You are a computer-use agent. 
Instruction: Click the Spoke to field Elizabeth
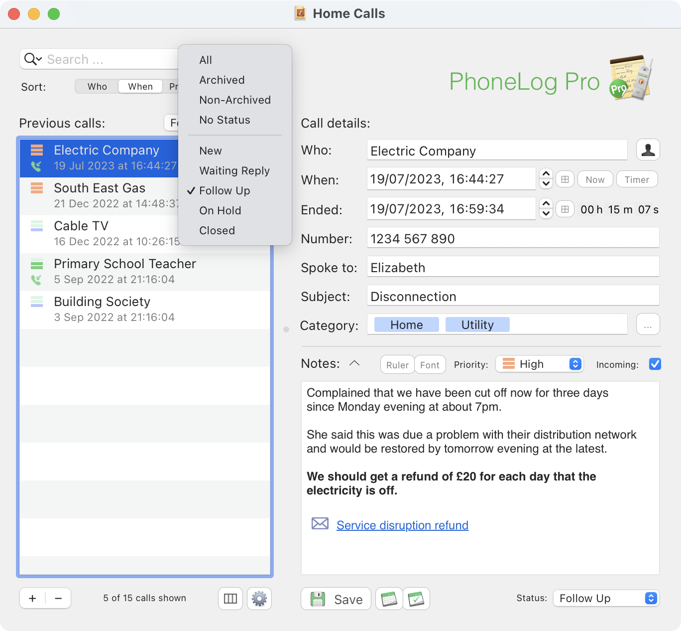(513, 267)
